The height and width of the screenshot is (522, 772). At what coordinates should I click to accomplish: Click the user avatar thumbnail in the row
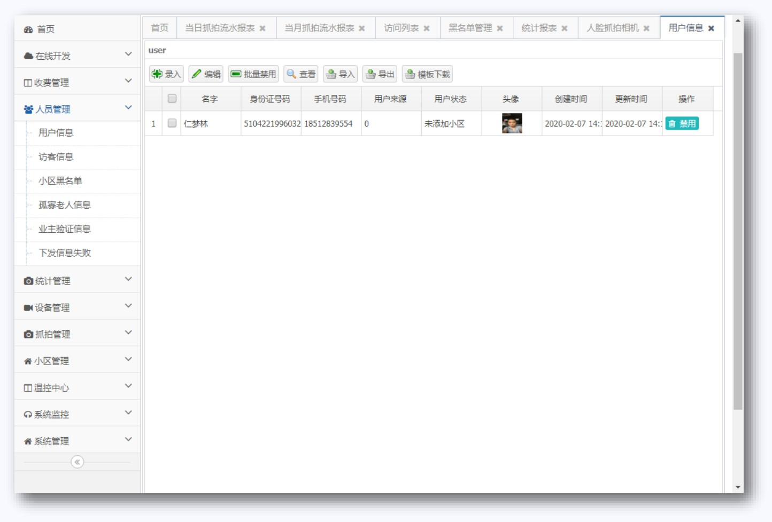click(x=512, y=123)
